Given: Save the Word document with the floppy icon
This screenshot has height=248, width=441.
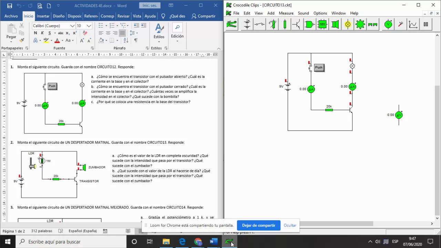Looking at the screenshot, I should click(9, 6).
